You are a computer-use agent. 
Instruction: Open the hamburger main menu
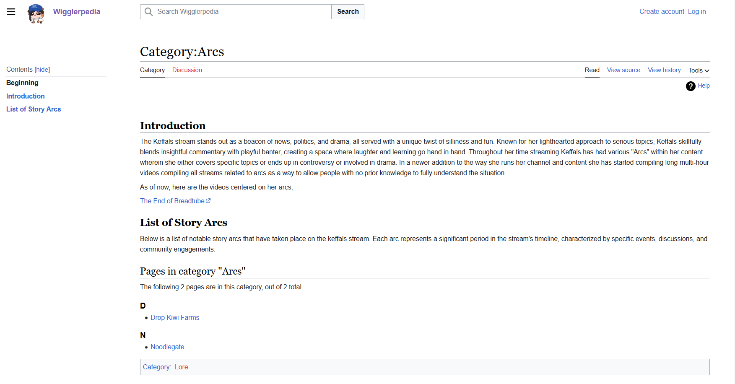tap(11, 12)
